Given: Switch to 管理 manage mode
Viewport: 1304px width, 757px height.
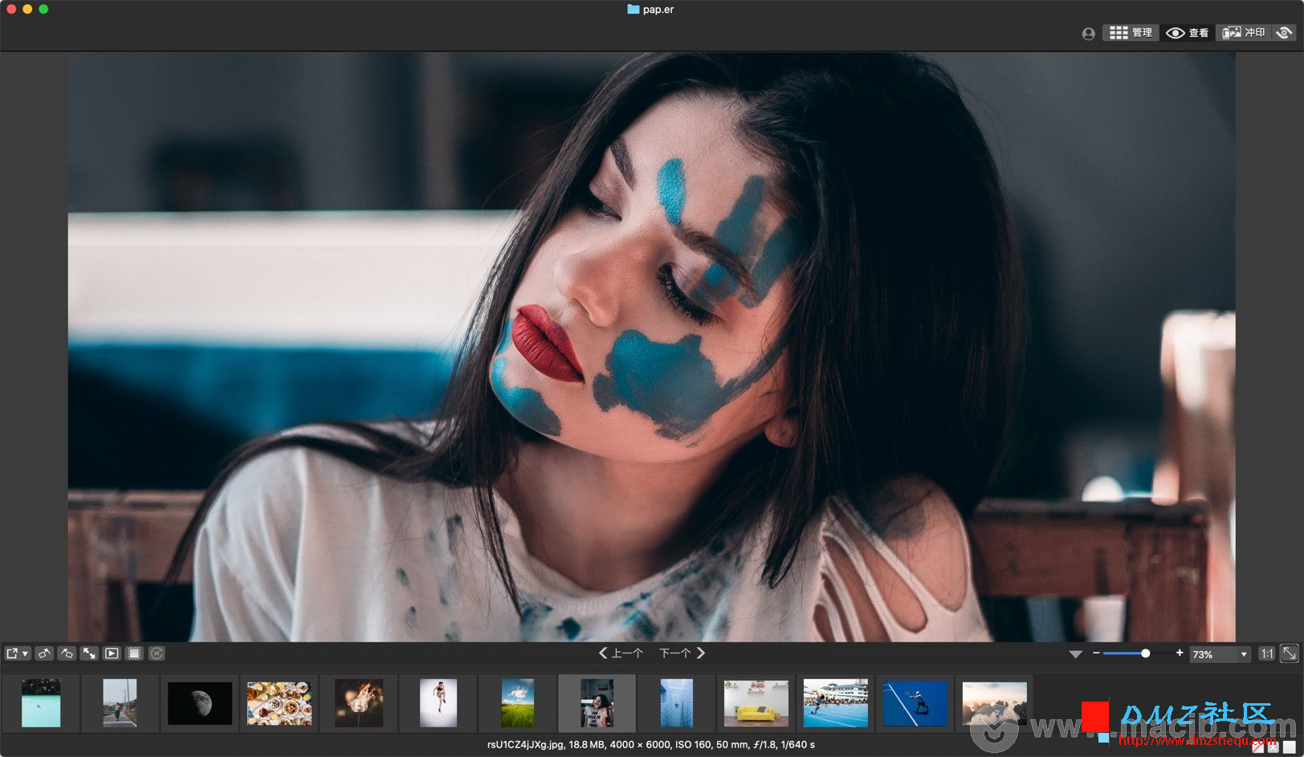Looking at the screenshot, I should pyautogui.click(x=1131, y=33).
